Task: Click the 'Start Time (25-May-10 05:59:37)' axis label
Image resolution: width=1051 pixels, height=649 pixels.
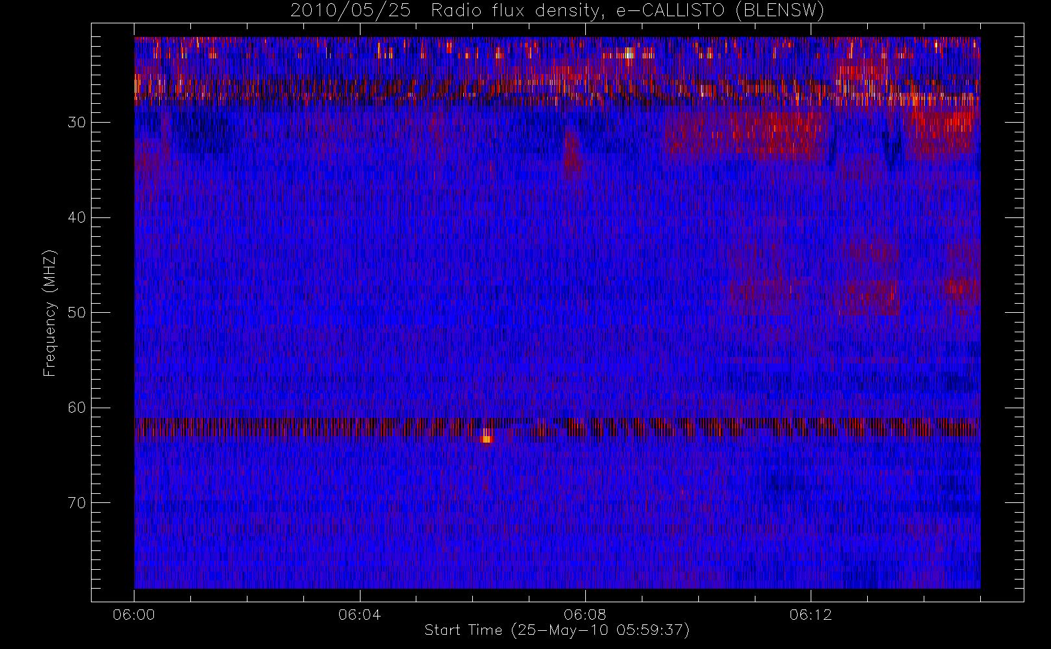Action: pos(557,630)
